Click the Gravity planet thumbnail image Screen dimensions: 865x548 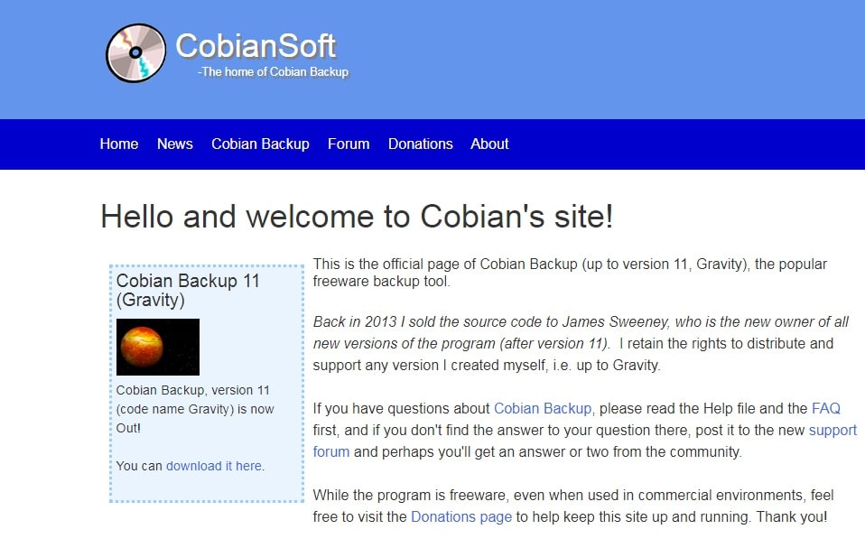[x=158, y=347]
